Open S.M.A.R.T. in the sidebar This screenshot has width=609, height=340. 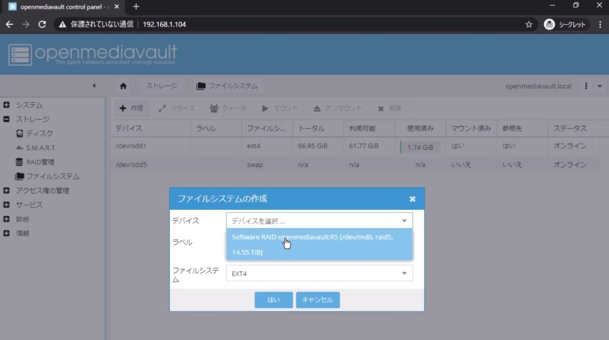(40, 148)
